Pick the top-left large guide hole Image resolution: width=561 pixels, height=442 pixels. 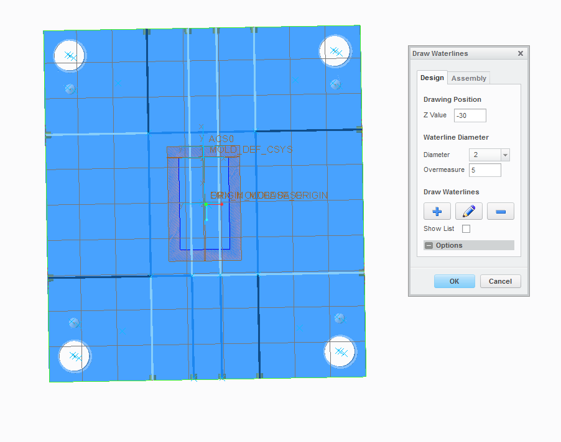click(70, 56)
